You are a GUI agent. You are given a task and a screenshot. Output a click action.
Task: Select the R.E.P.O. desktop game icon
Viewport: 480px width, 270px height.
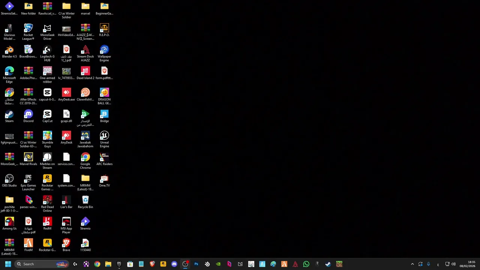(x=104, y=30)
